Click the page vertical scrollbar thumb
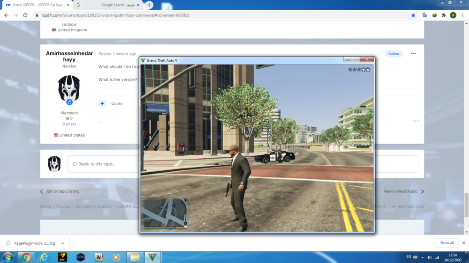Image resolution: width=469 pixels, height=263 pixels. [466, 205]
